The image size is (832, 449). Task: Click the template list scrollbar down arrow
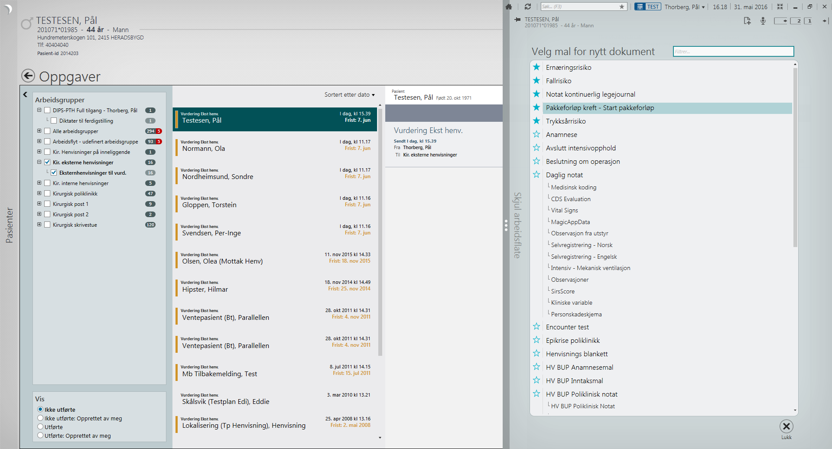pyautogui.click(x=795, y=410)
